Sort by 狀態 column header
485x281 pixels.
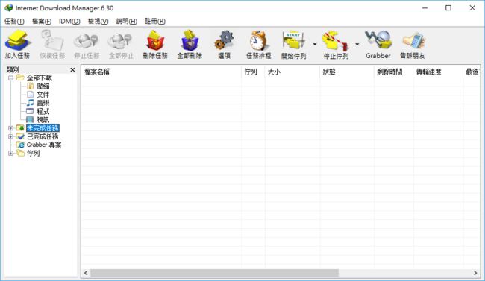point(347,72)
